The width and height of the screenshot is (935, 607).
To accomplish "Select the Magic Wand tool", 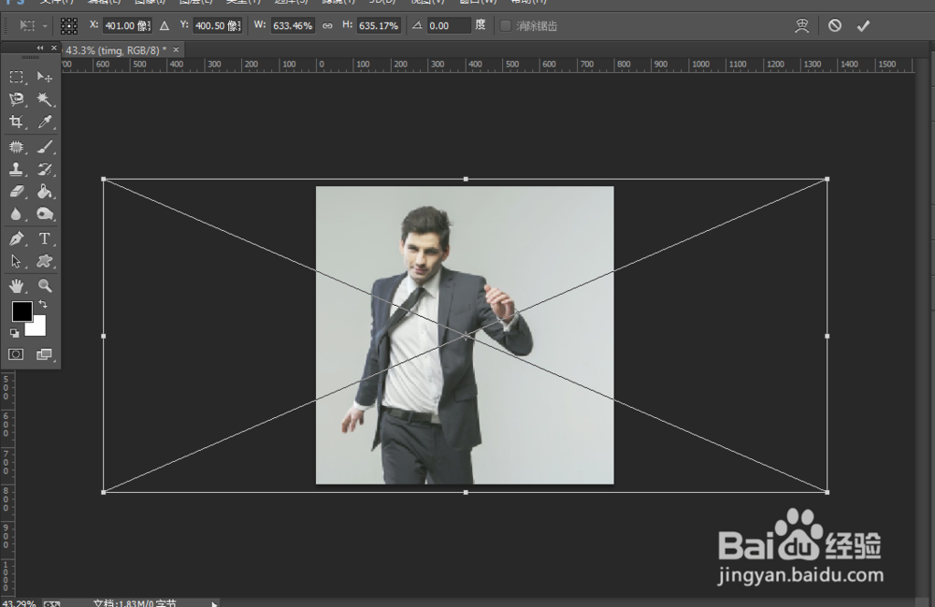I will point(44,99).
